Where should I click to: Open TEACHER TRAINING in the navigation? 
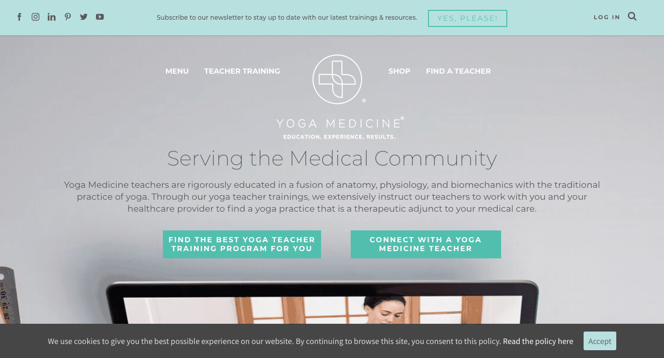coord(242,71)
